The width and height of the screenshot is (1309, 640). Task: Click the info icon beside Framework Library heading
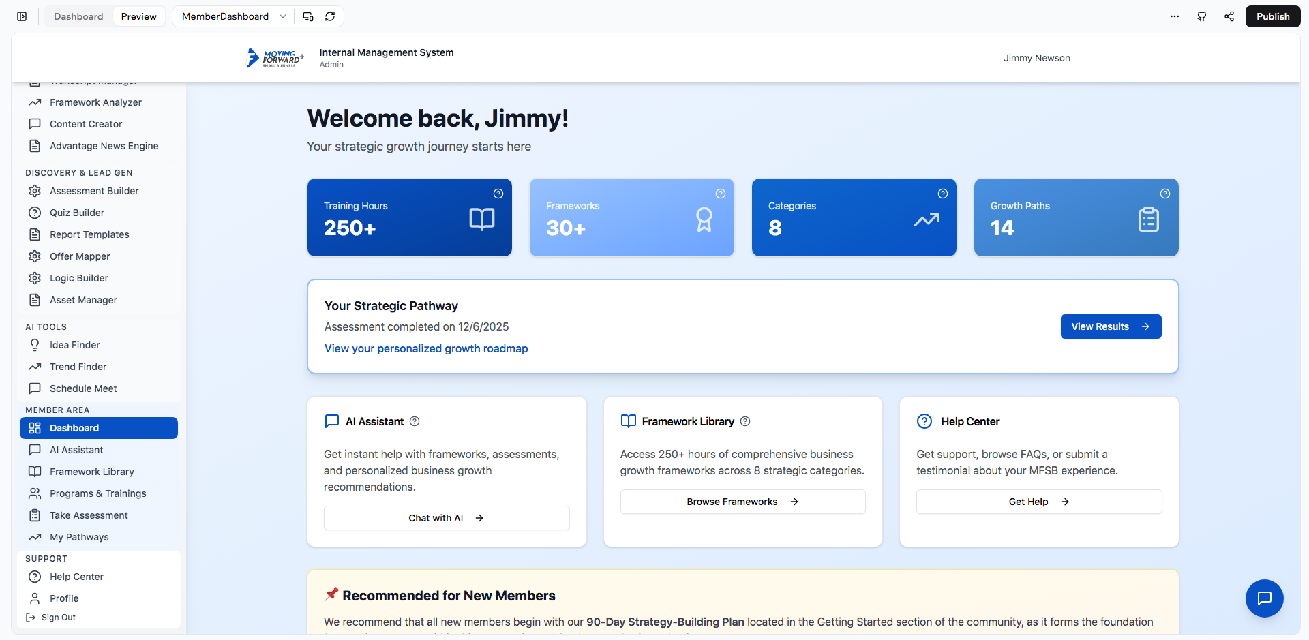(x=745, y=421)
